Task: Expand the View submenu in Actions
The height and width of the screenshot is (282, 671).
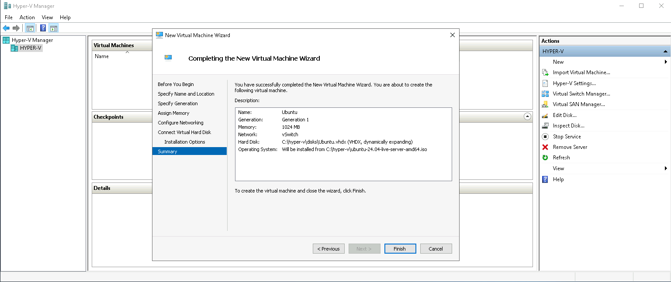Action: [x=666, y=169]
